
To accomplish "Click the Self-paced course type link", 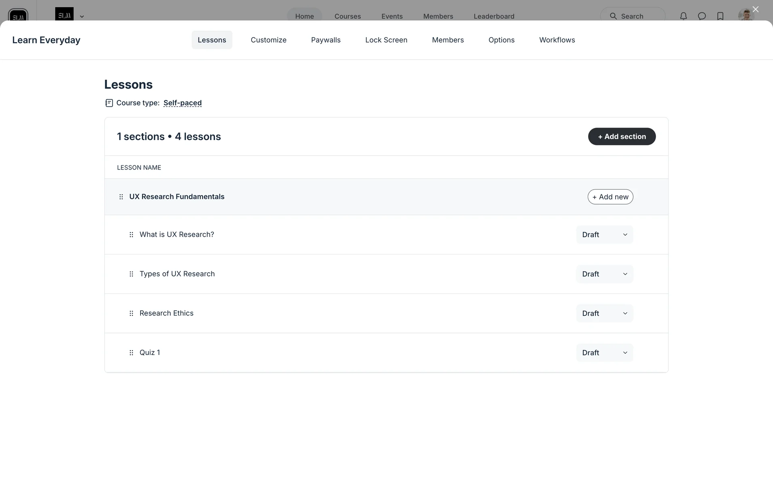I will 182,103.
